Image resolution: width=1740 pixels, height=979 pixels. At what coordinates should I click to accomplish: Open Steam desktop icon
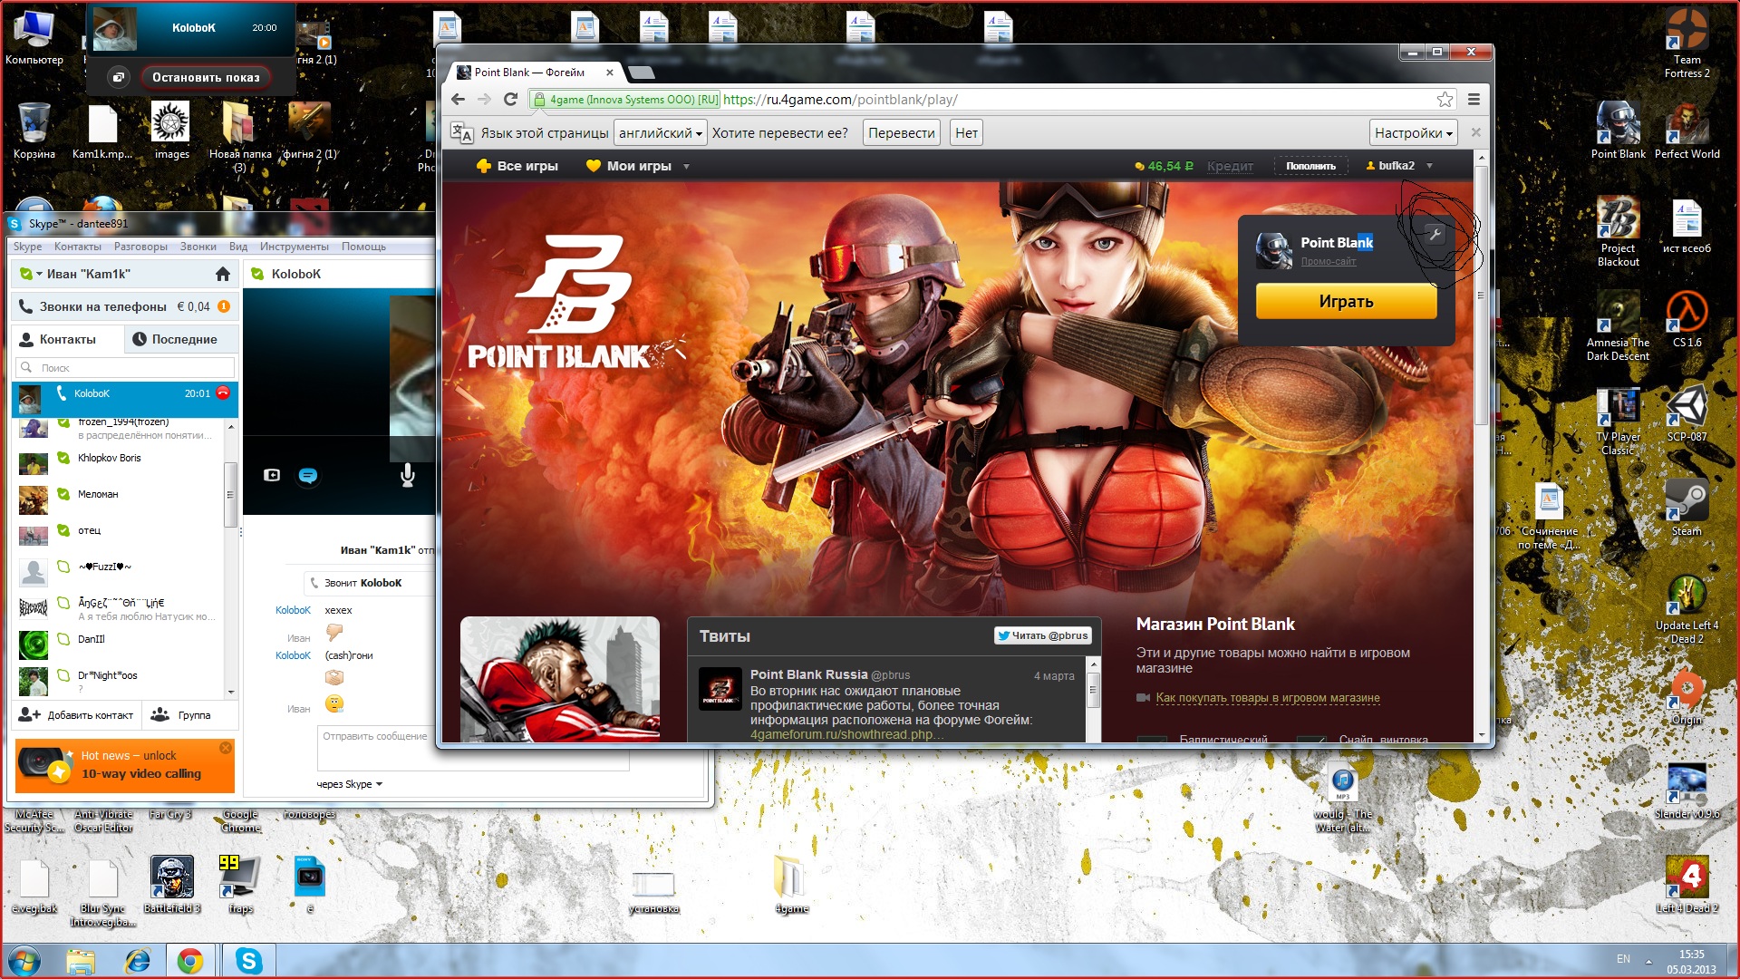point(1687,508)
